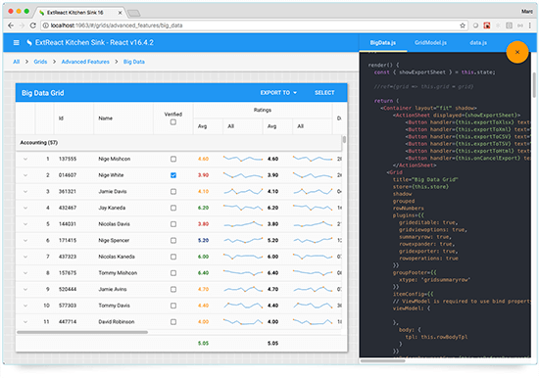
Task: Expand row 11 David Robinson details
Action: (25, 322)
